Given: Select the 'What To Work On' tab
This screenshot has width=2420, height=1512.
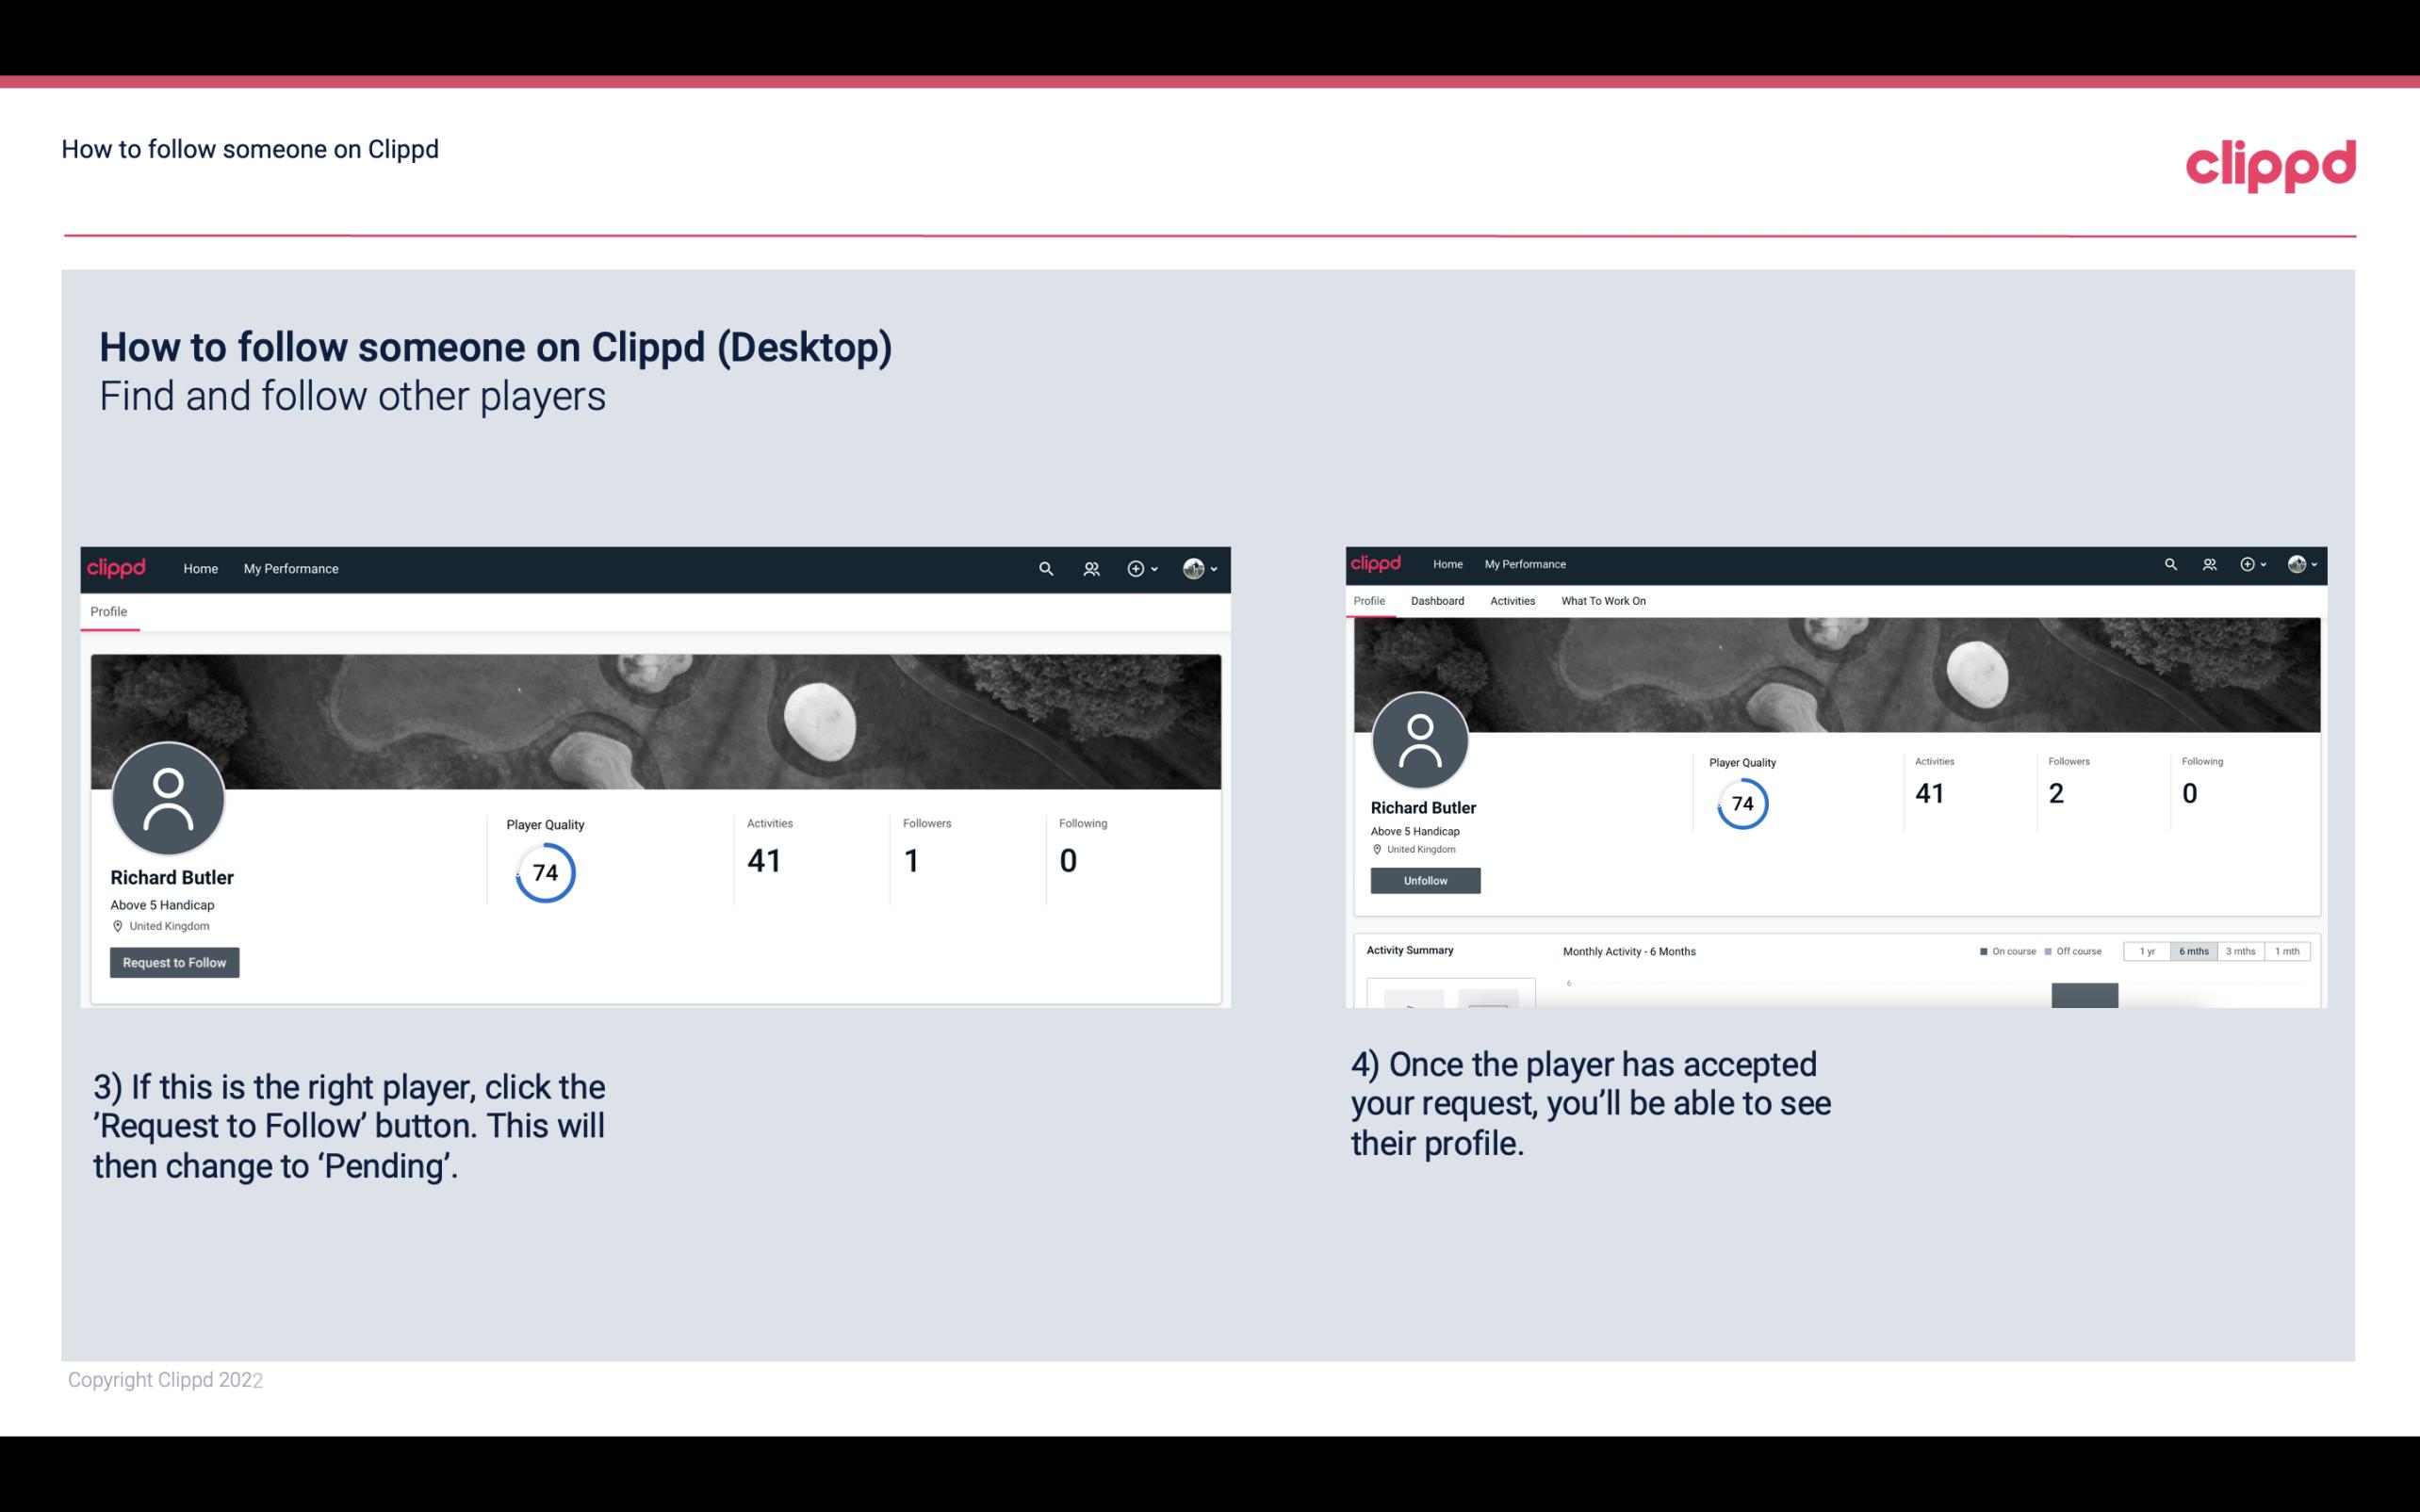Looking at the screenshot, I should (1601, 599).
